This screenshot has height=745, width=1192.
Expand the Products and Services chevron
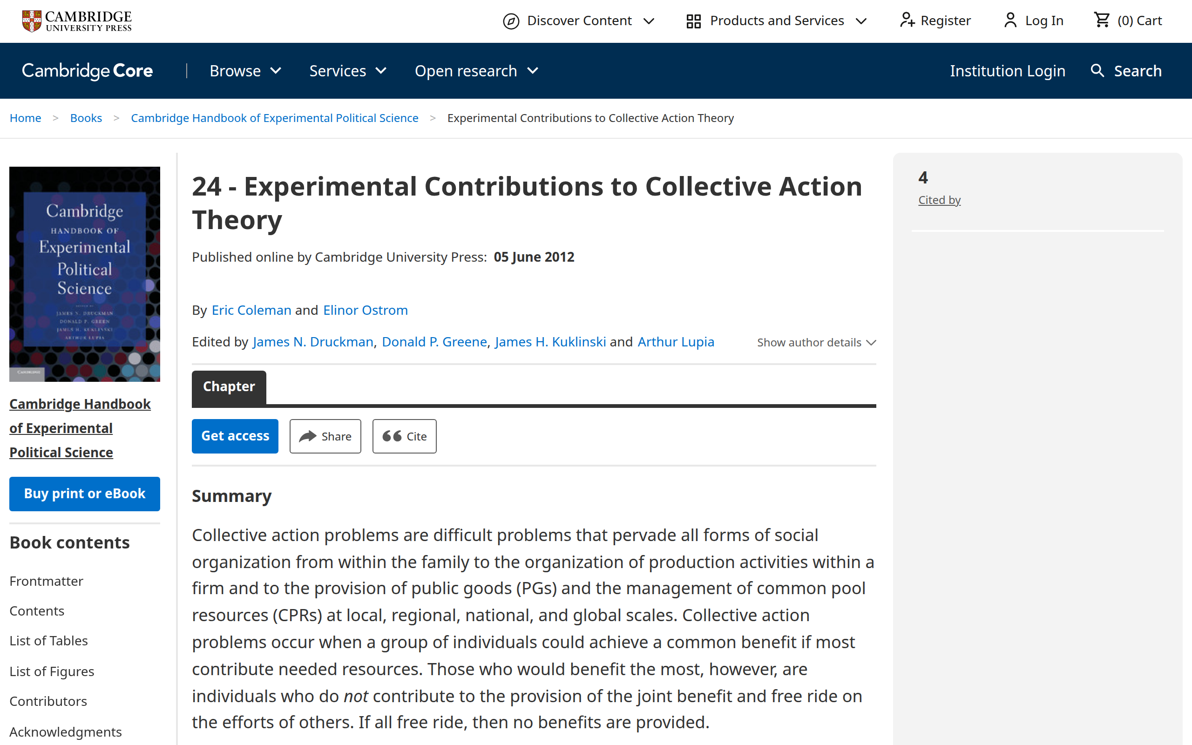[x=861, y=21]
